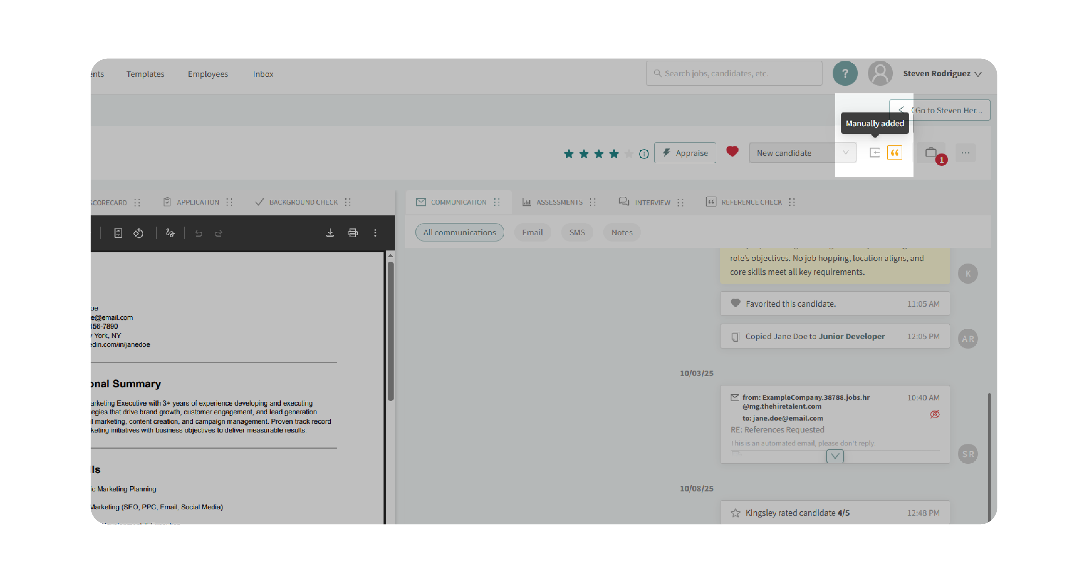Toggle the crossed-eye email visibility icon
The image size is (1088, 583).
click(x=934, y=414)
